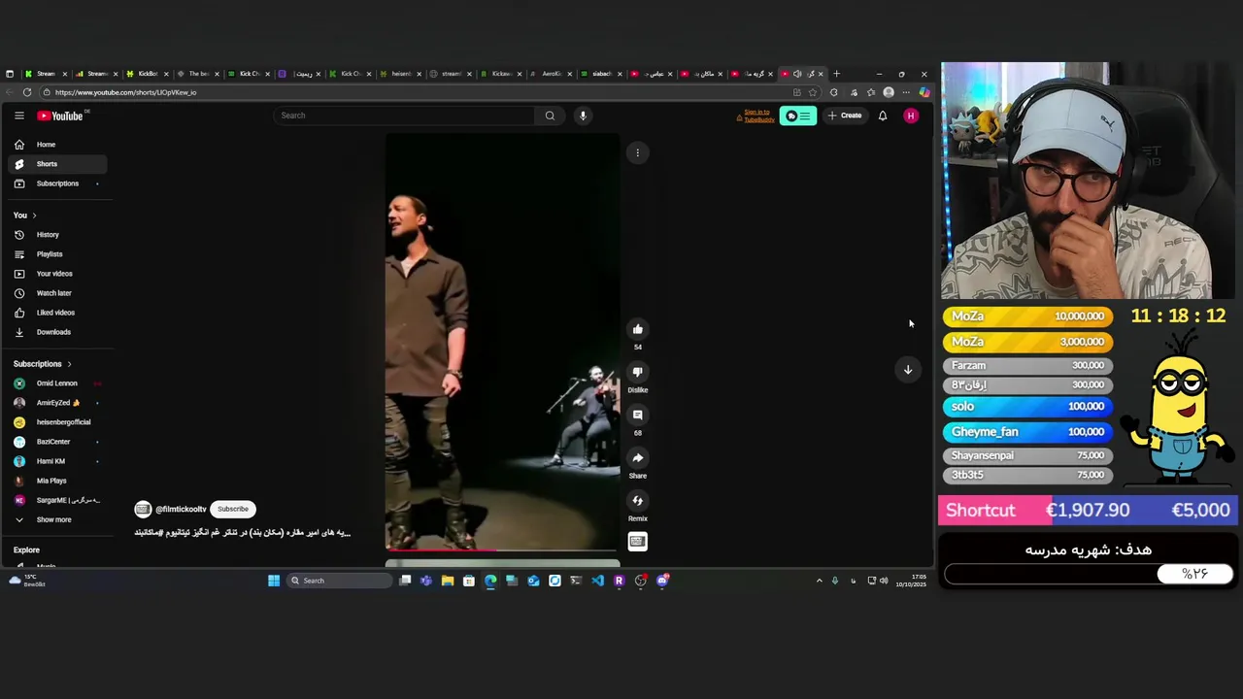Click the browser address bar URL
Viewport: 1243px width, 699px height.
coord(126,92)
